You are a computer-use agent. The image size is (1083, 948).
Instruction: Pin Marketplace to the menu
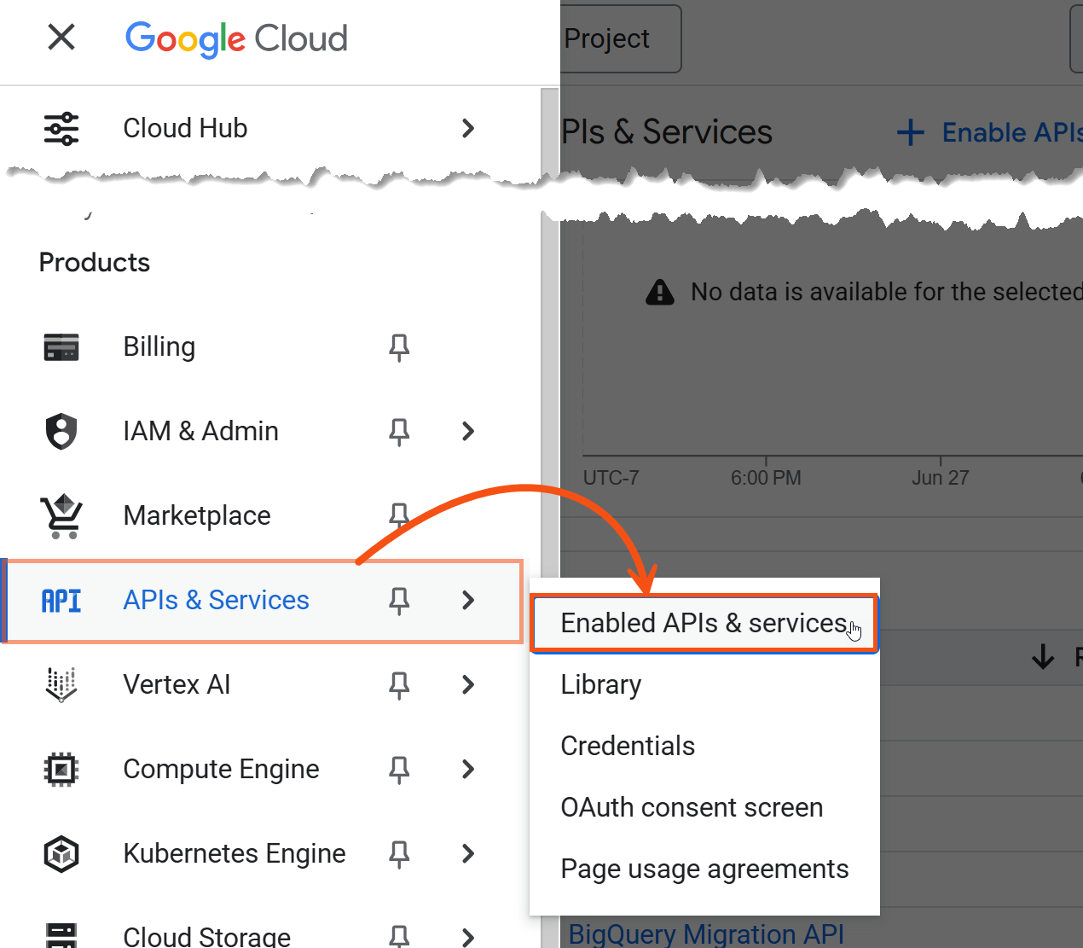(399, 515)
